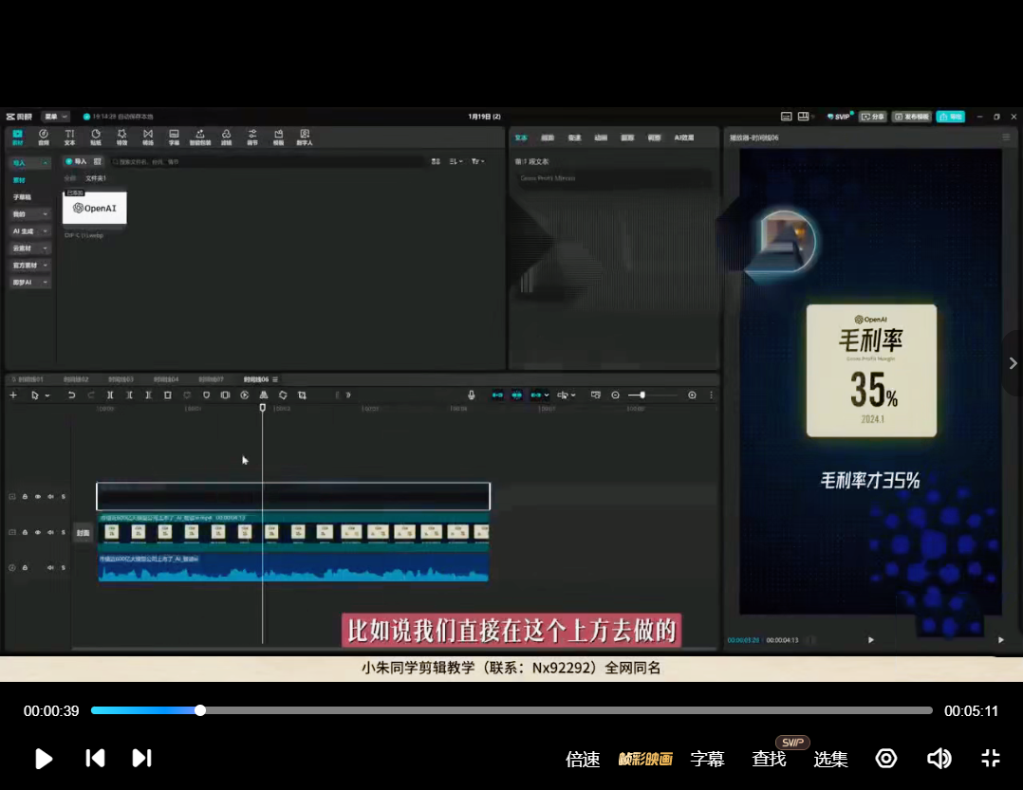Toggle magnetic snapping in the timeline toolbar
Screen dimensions: 1023x790
(x=516, y=395)
